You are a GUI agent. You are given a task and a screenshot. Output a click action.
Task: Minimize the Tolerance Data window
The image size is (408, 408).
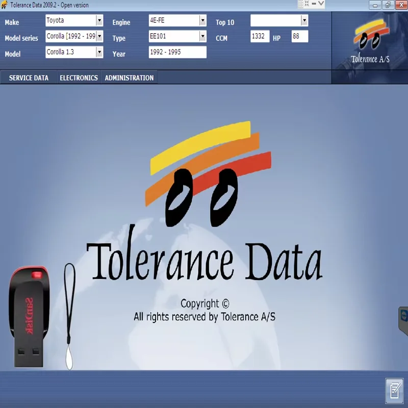(375, 5)
